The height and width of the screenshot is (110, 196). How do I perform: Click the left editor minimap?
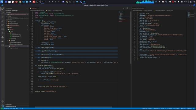point(124,17)
